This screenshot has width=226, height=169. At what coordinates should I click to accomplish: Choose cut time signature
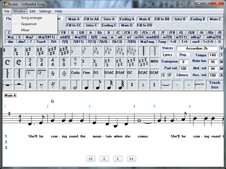[19, 62]
